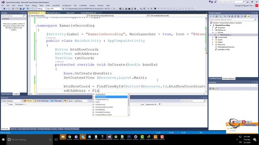Click the Undo toolbar icon
The image size is (259, 145).
click(28, 9)
